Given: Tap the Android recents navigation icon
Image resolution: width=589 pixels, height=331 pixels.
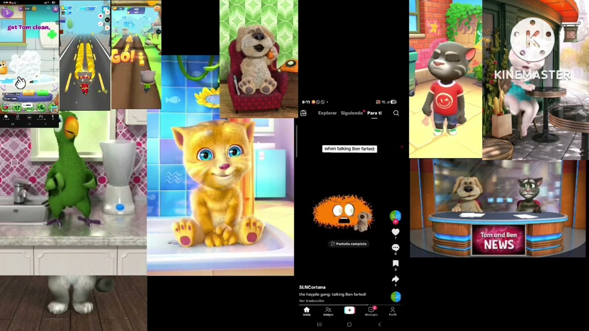Looking at the screenshot, I should [319, 325].
